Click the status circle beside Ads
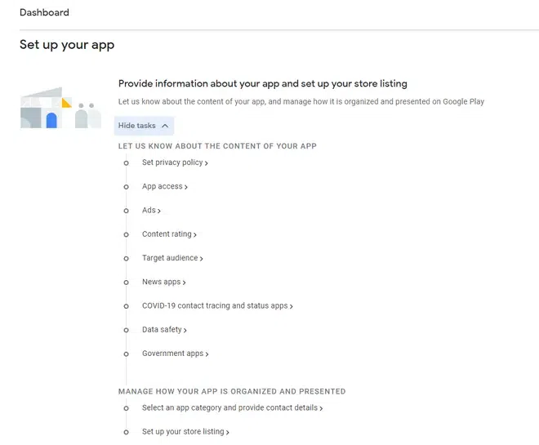Viewport: 539px width, 445px height. pos(126,211)
